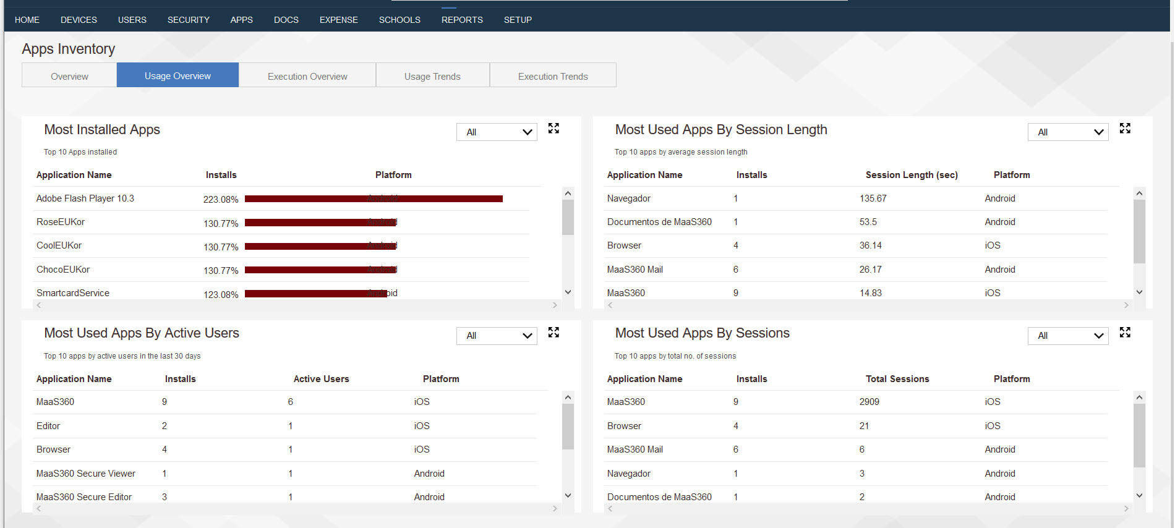Sort by Session Length (sec) column header

pyautogui.click(x=912, y=175)
